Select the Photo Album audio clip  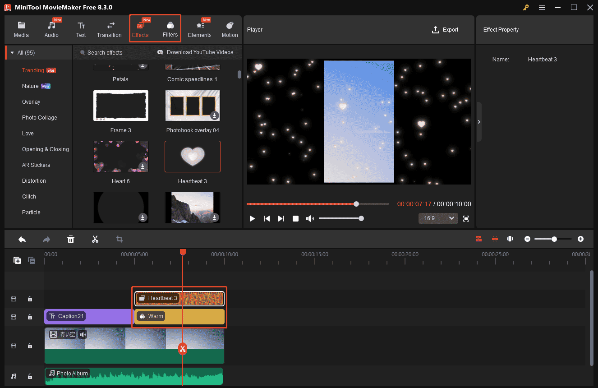point(134,376)
